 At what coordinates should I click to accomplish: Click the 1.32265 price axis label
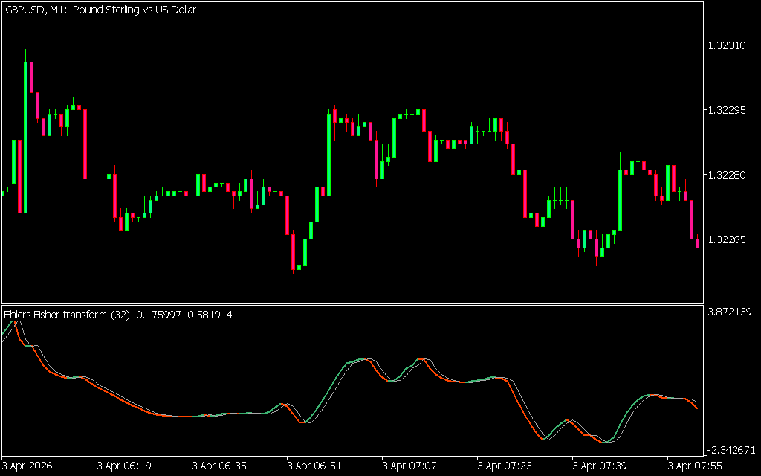[727, 239]
